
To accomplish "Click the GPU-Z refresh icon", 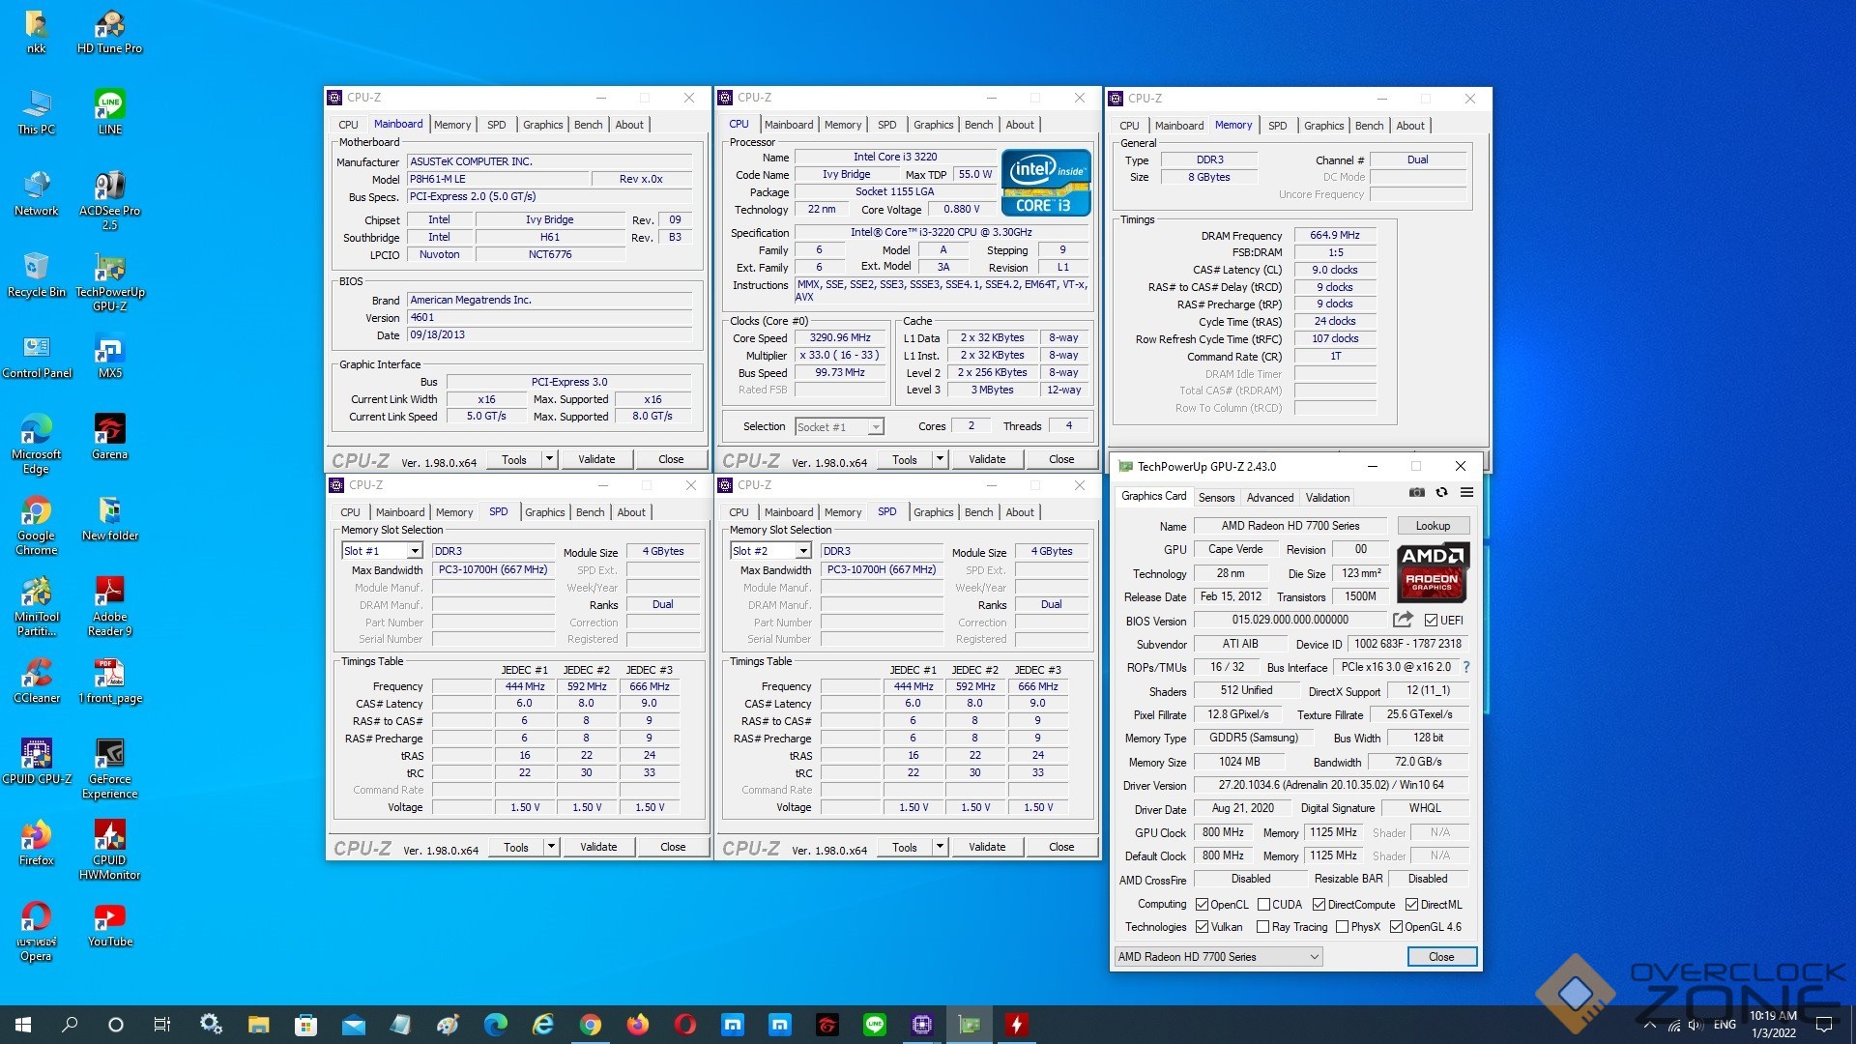I will (1441, 492).
